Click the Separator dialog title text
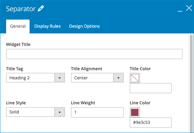This screenshot has height=133, width=194. [21, 9]
